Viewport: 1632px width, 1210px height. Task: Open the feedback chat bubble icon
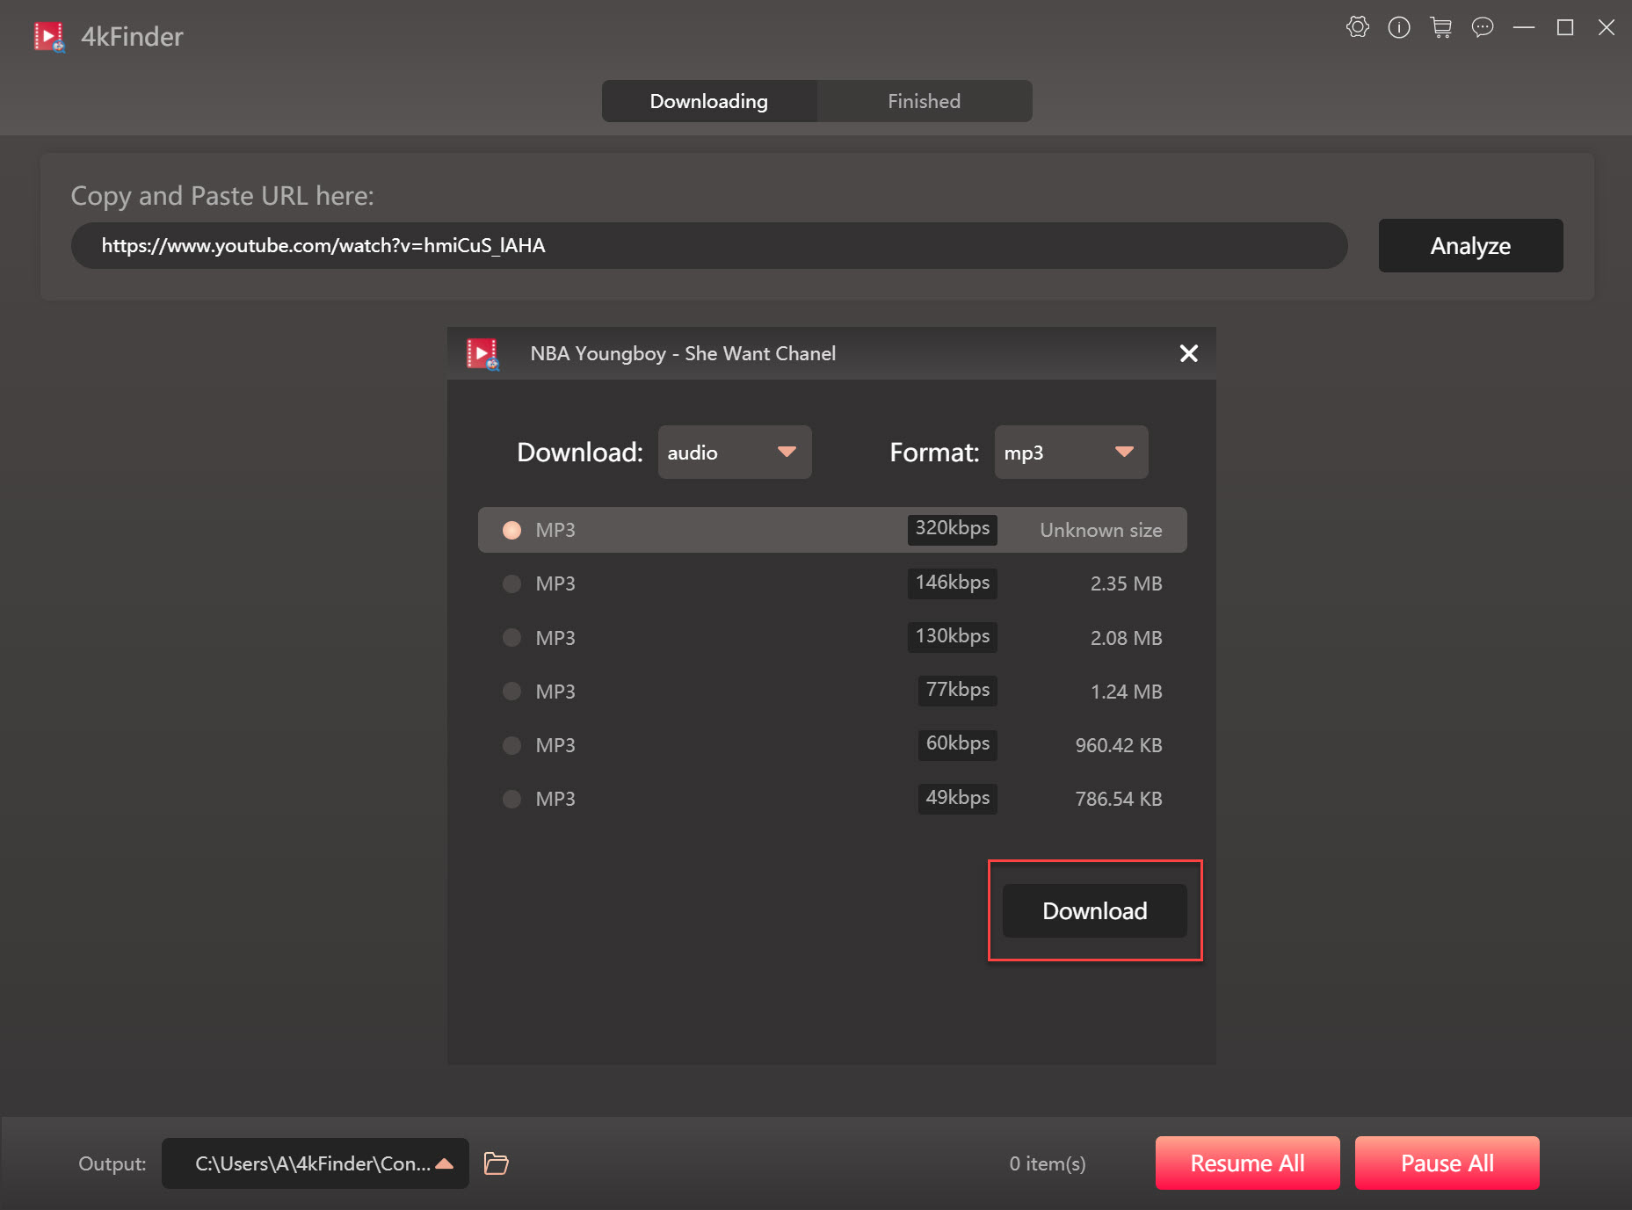[1483, 27]
